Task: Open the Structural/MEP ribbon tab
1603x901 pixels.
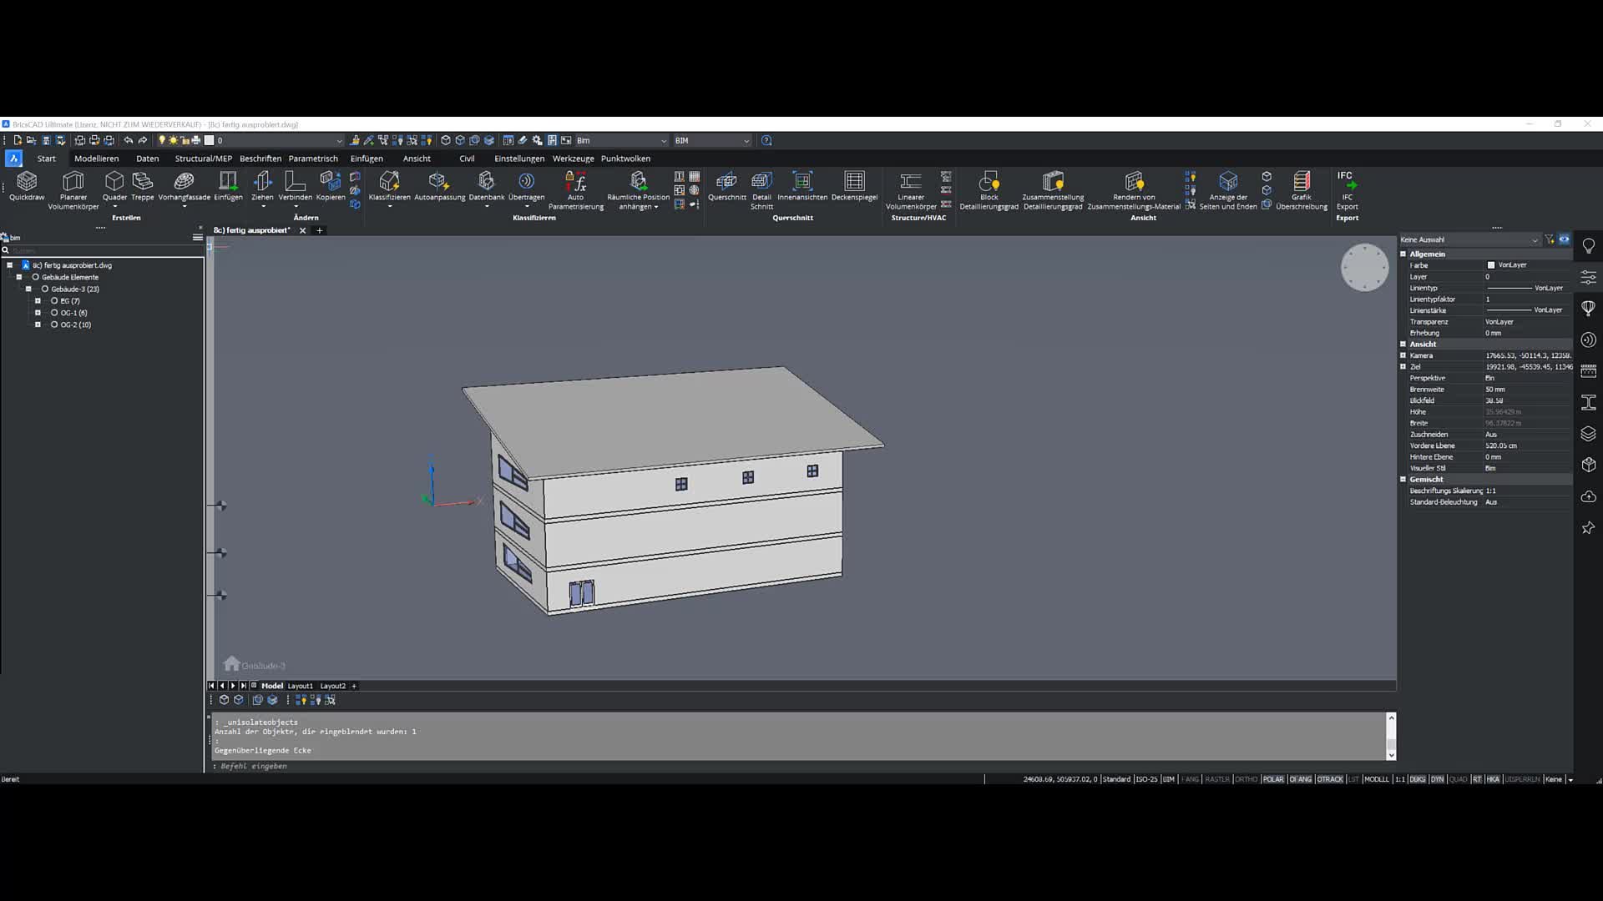Action: (x=203, y=159)
